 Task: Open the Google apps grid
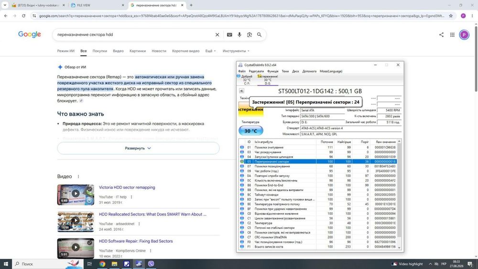452,35
